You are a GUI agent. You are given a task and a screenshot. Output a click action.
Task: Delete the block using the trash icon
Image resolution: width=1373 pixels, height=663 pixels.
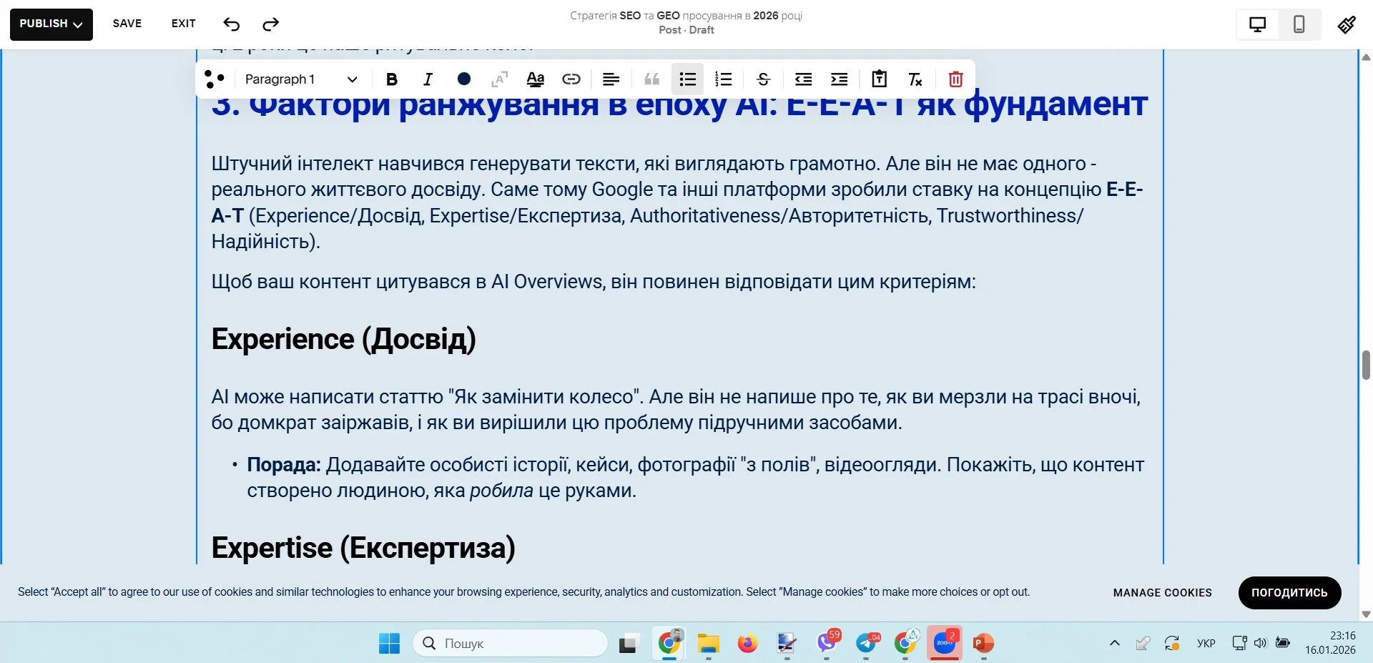[x=955, y=79]
